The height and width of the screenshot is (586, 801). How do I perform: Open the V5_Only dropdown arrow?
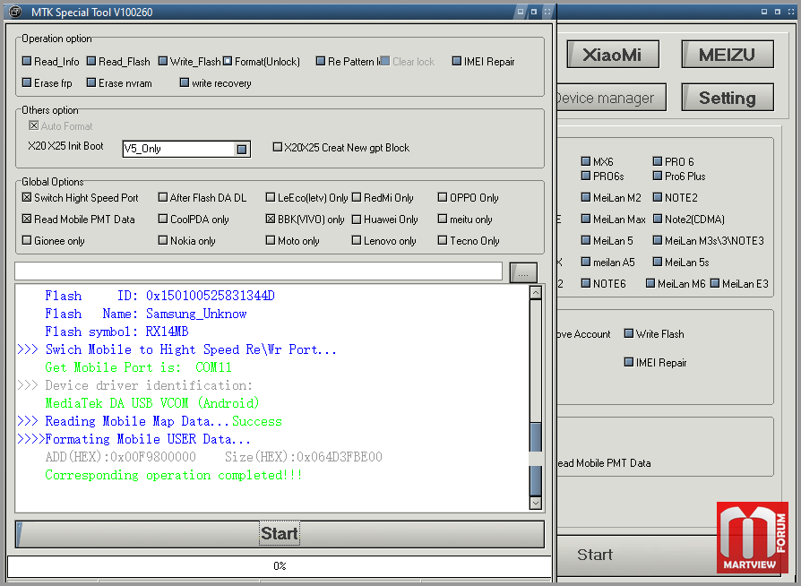click(x=242, y=149)
